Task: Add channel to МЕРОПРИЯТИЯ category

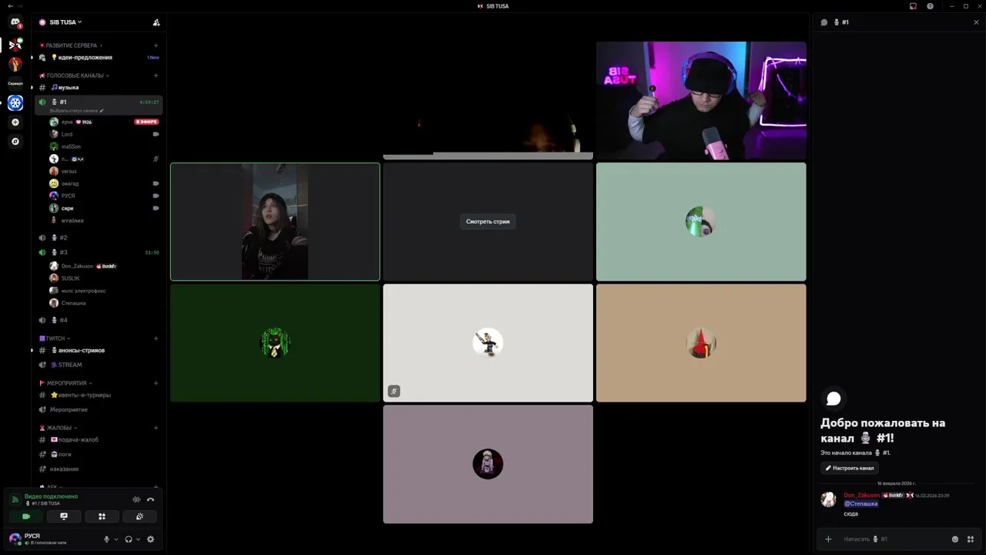Action: (156, 383)
